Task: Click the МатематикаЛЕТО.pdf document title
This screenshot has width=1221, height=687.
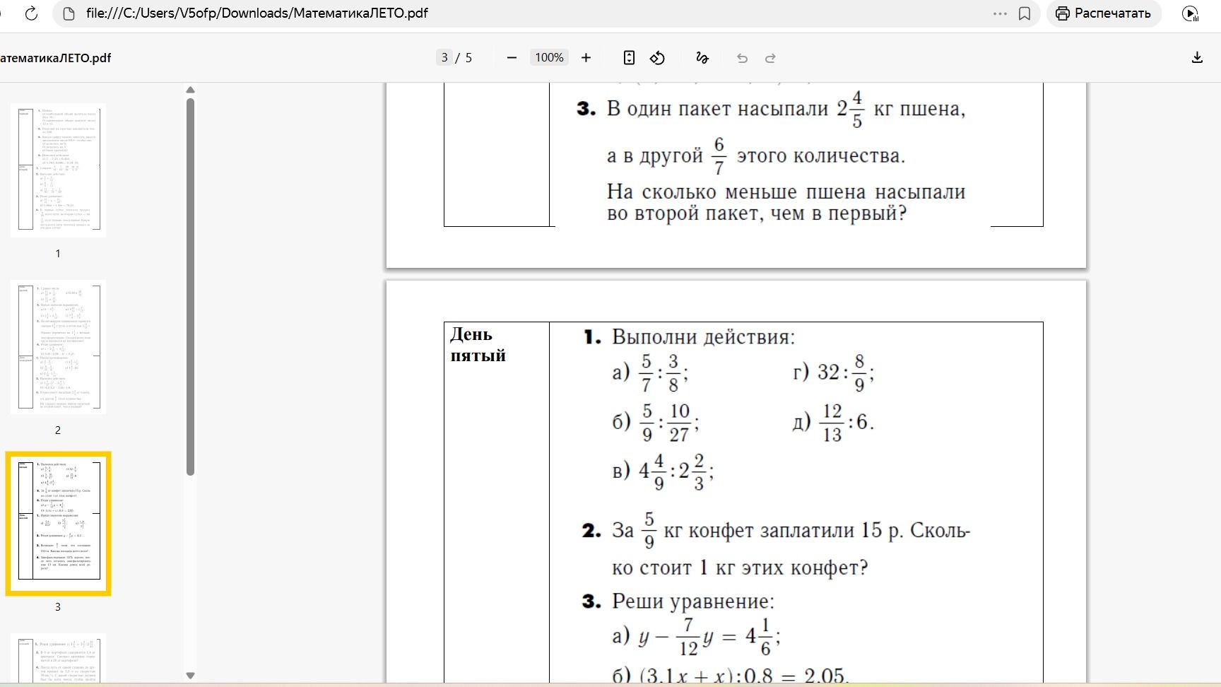Action: pos(56,58)
